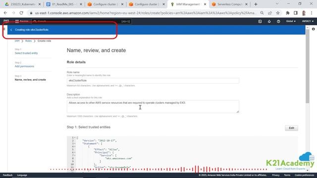Click the Role details heading
Viewport: 317px width, 178px height.
76,62
